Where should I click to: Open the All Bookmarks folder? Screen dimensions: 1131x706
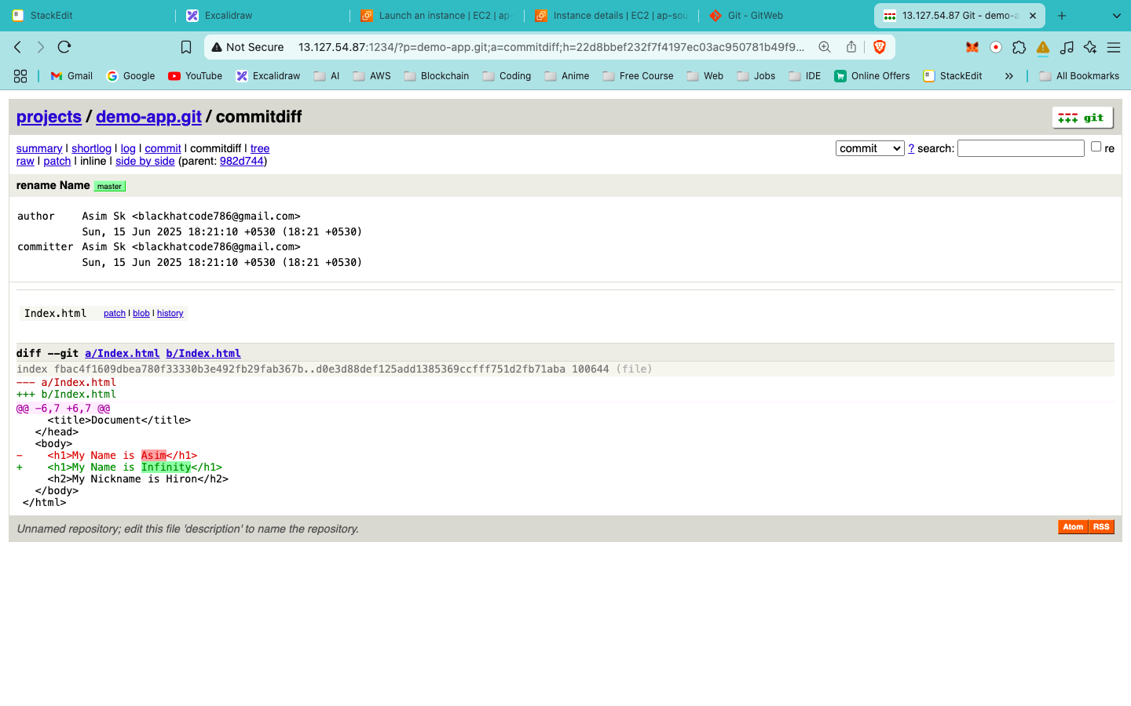pos(1079,76)
